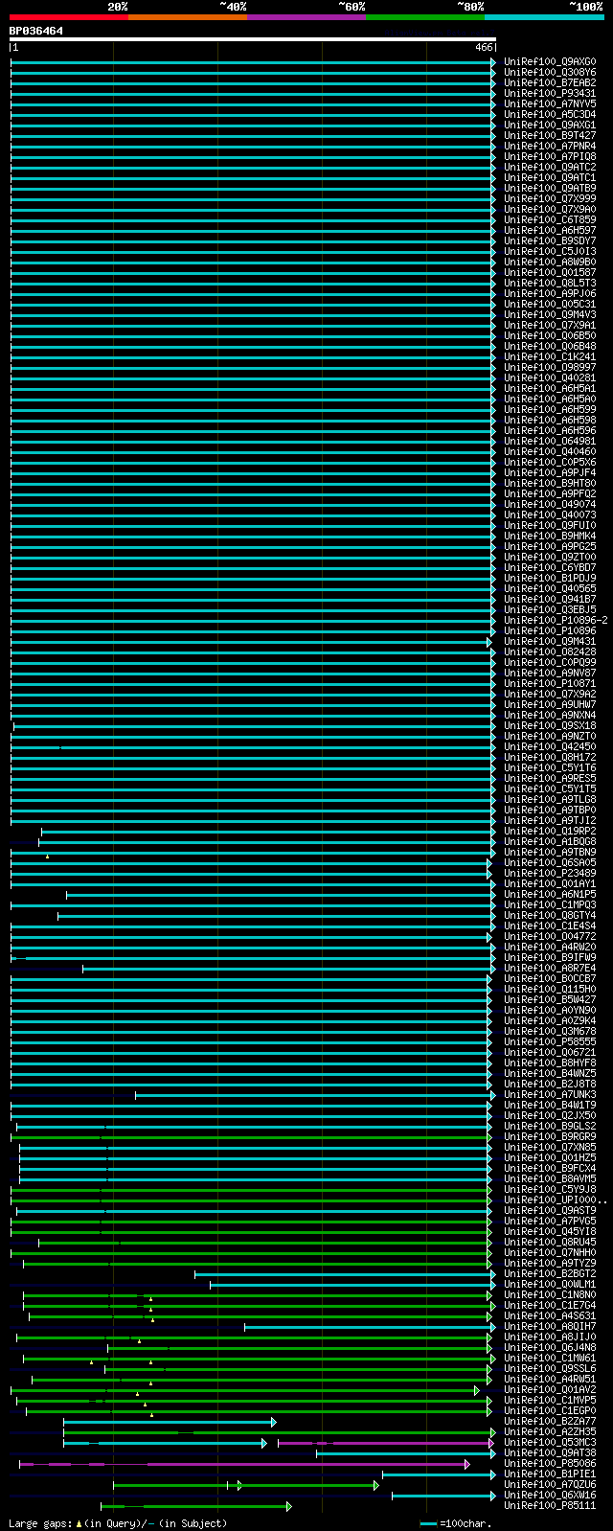Select label UniRef100_B9SDY7

(x=550, y=241)
